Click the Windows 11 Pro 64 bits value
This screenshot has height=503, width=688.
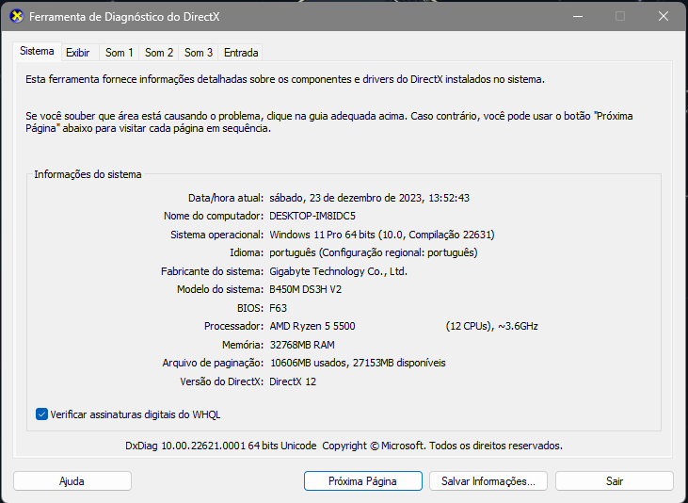[x=382, y=235]
